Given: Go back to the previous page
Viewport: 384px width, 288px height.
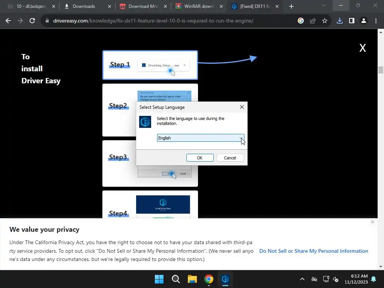Looking at the screenshot, I should point(8,21).
